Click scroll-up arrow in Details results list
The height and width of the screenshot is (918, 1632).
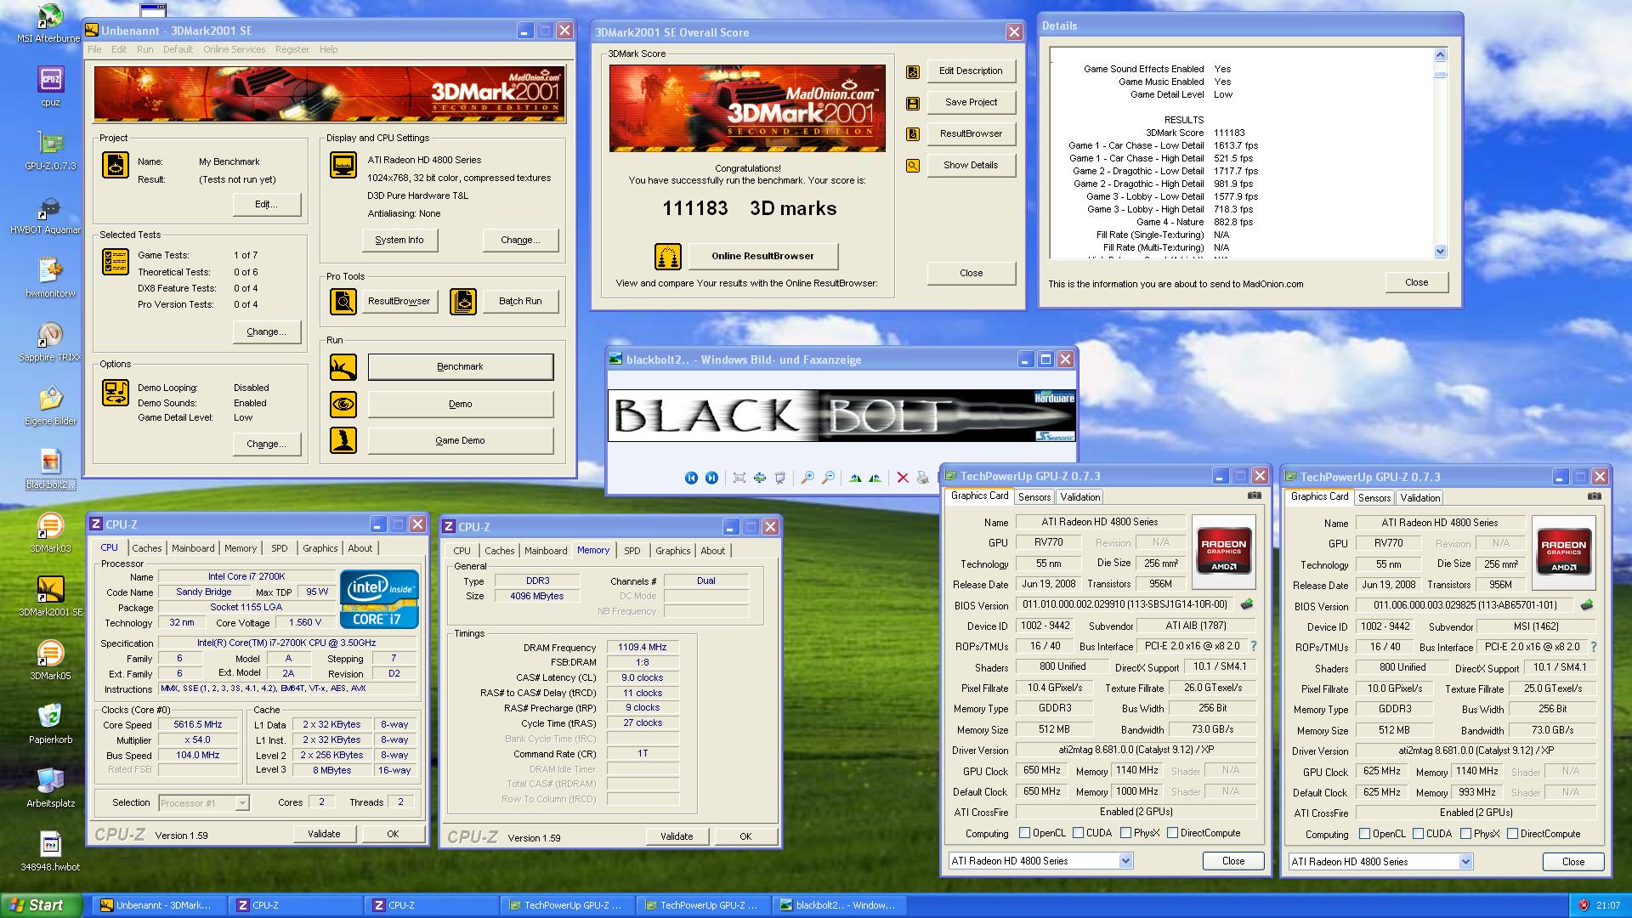tap(1440, 55)
